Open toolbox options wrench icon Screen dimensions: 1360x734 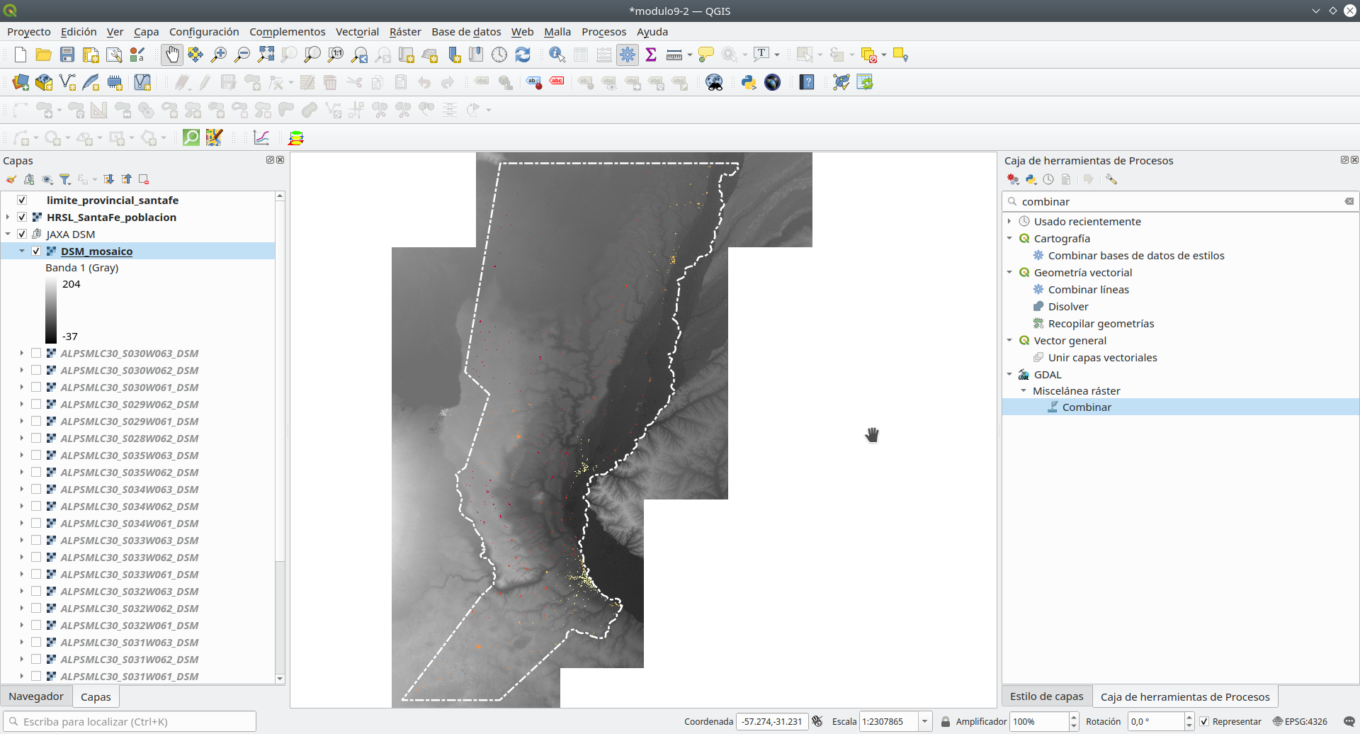[1111, 179]
